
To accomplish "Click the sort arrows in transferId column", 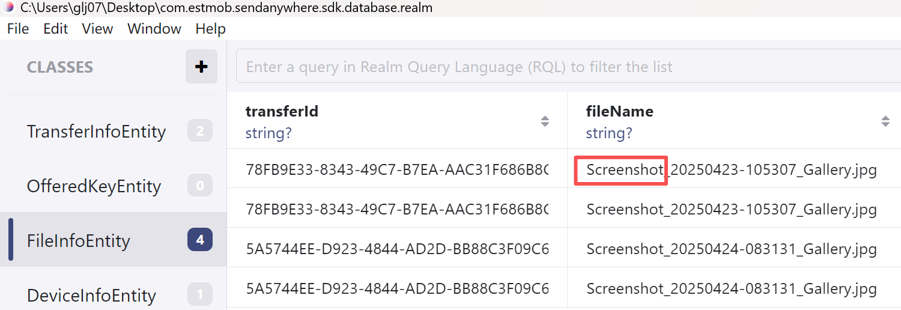I will point(545,121).
